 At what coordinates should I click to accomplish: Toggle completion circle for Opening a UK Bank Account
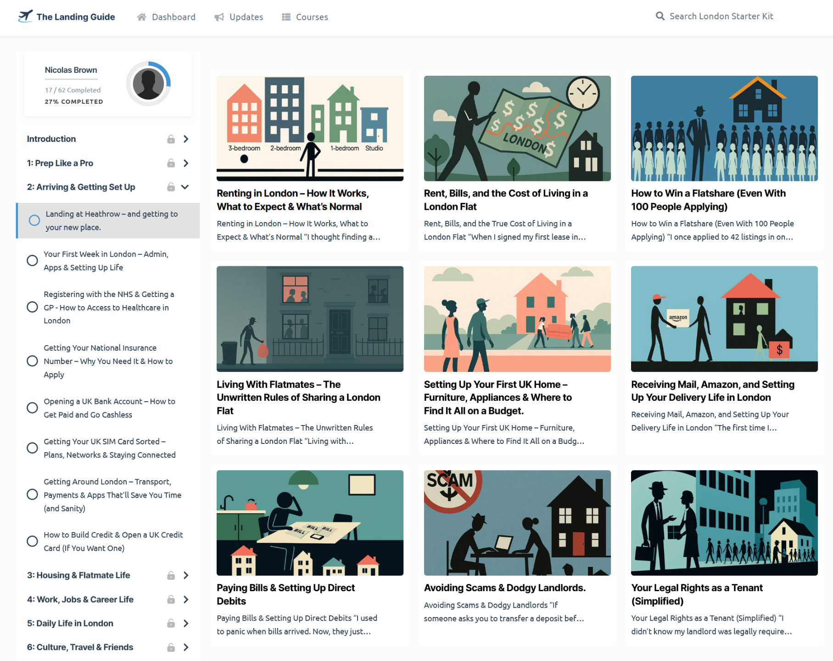point(32,408)
